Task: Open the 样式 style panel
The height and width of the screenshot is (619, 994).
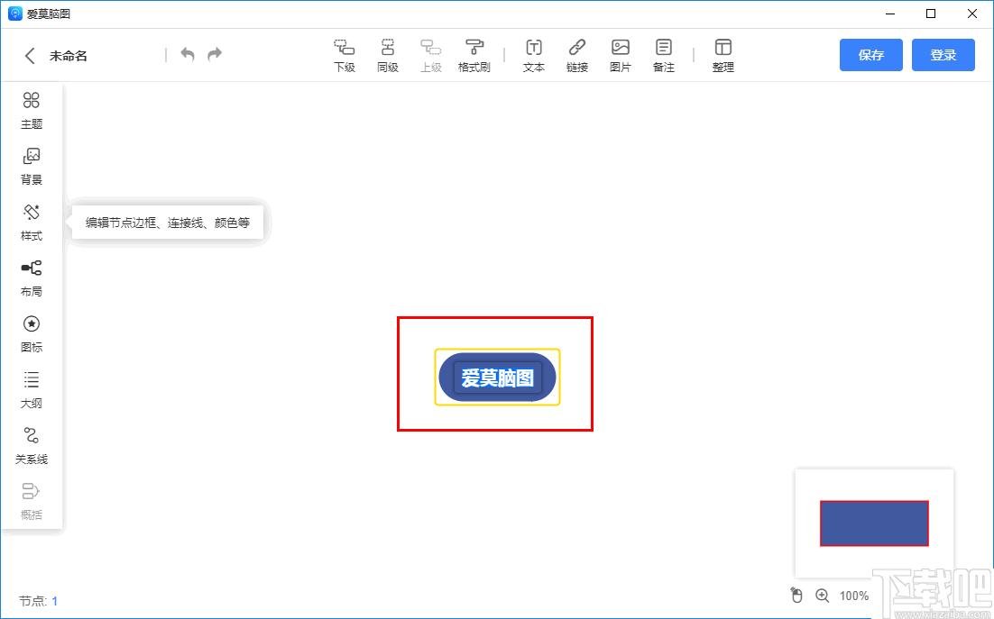Action: pyautogui.click(x=32, y=222)
